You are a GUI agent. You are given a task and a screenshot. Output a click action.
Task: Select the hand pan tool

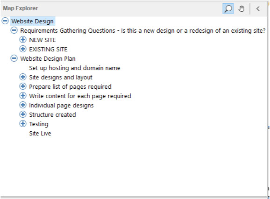click(x=242, y=8)
